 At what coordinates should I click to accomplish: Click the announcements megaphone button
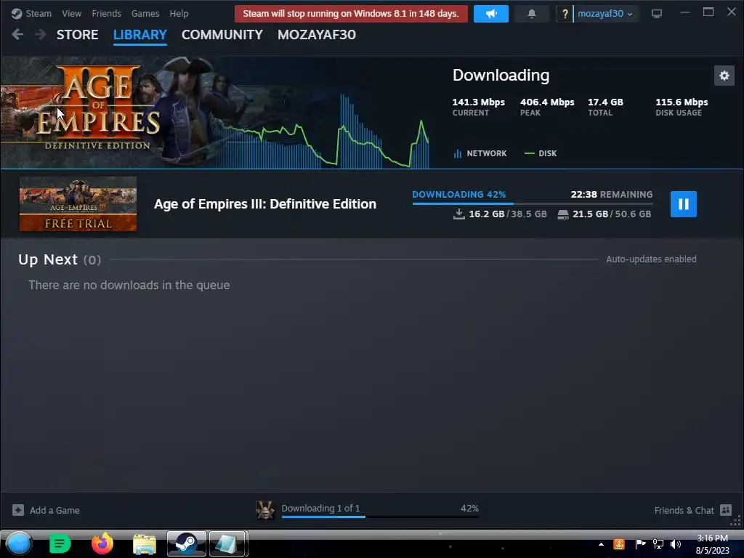click(490, 14)
